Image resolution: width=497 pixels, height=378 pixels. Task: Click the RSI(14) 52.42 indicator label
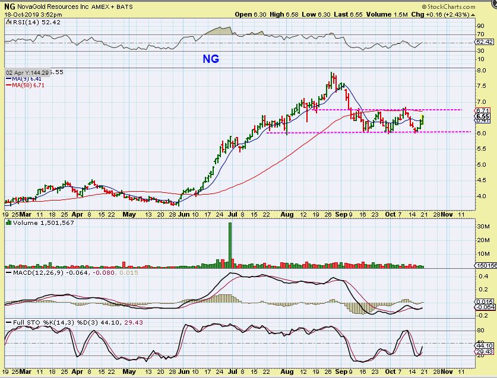point(36,22)
